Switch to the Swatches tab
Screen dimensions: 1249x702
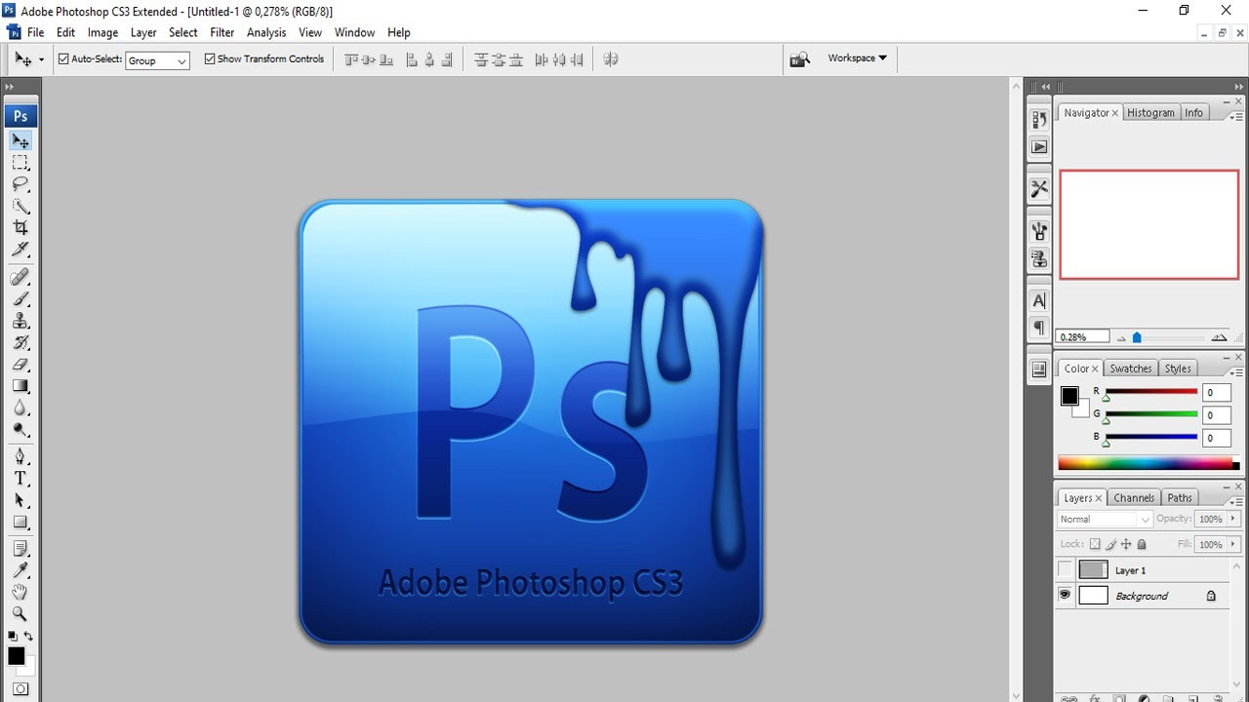coord(1131,369)
